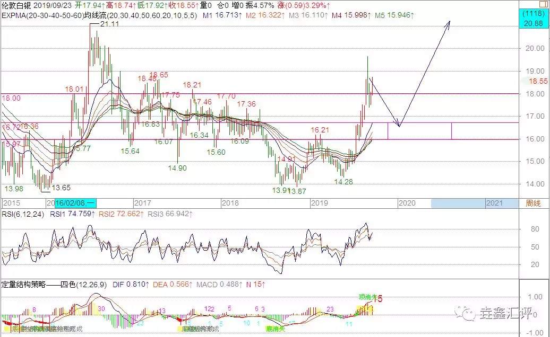The image size is (550, 337).
Task: Open the EXPMA(20-30-40-50-60) indicator label
Action: (43, 15)
